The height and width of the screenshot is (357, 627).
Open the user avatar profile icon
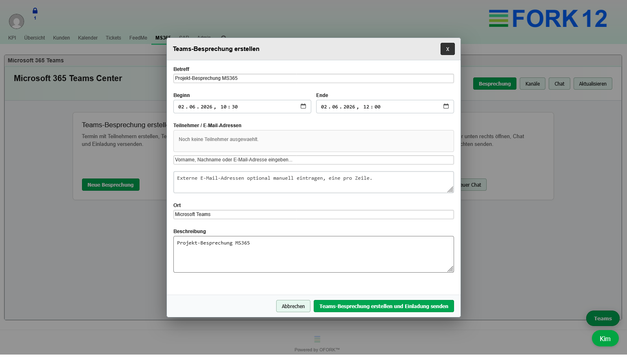(x=16, y=21)
